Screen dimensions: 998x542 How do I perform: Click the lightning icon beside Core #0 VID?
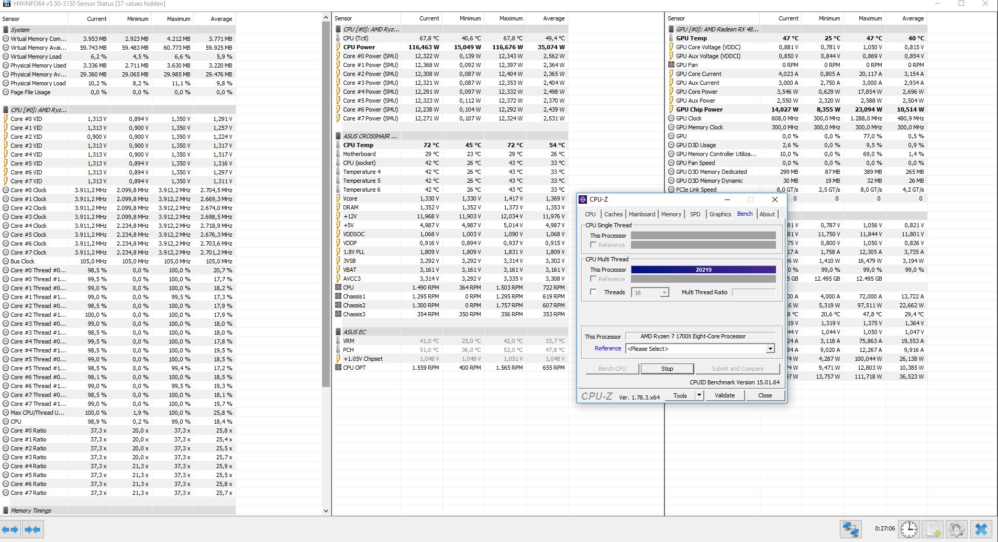6,119
